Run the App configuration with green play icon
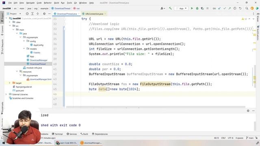260x146 pixels. pos(192,8)
